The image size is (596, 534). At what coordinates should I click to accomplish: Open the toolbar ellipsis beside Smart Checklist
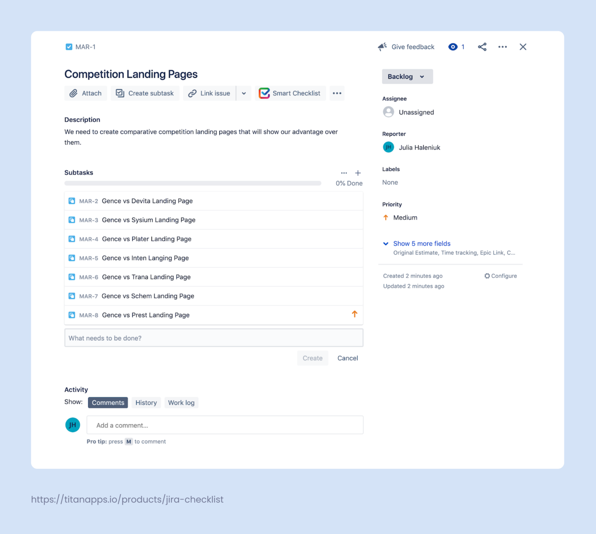[337, 93]
